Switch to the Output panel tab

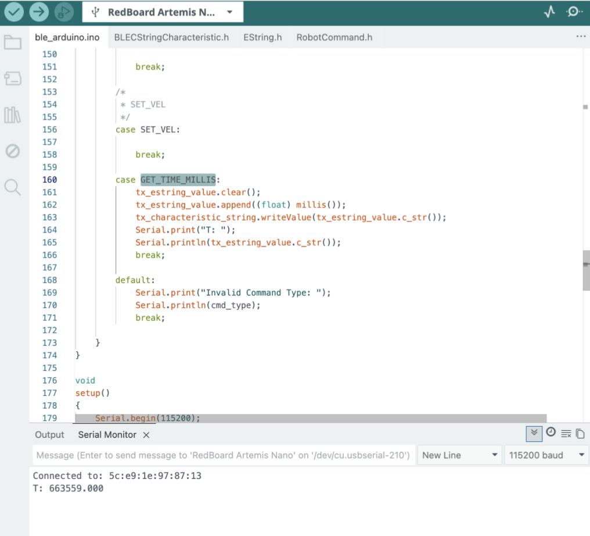coord(49,435)
